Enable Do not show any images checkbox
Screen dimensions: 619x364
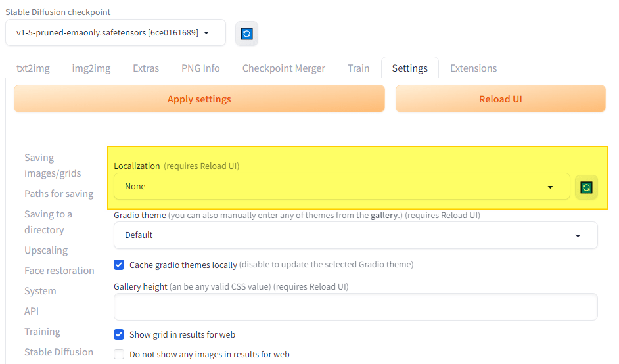click(119, 354)
